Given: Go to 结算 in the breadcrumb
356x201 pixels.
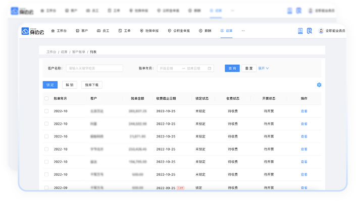Looking at the screenshot, I should pos(64,52).
